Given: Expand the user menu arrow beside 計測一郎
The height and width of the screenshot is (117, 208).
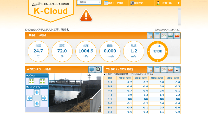Looking at the screenshot, I should coord(179,3).
